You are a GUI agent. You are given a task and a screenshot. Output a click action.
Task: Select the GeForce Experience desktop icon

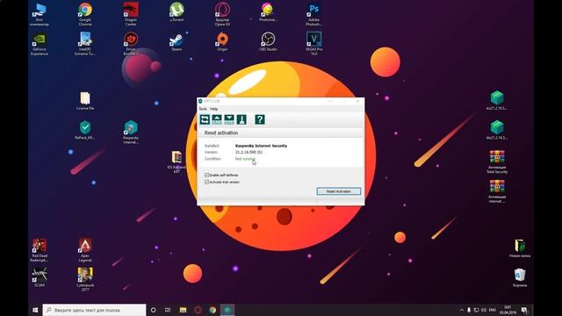pyautogui.click(x=39, y=44)
